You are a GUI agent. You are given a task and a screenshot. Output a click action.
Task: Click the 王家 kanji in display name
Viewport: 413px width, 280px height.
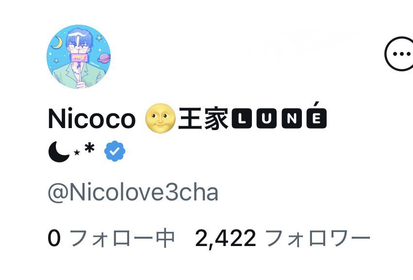click(x=203, y=118)
